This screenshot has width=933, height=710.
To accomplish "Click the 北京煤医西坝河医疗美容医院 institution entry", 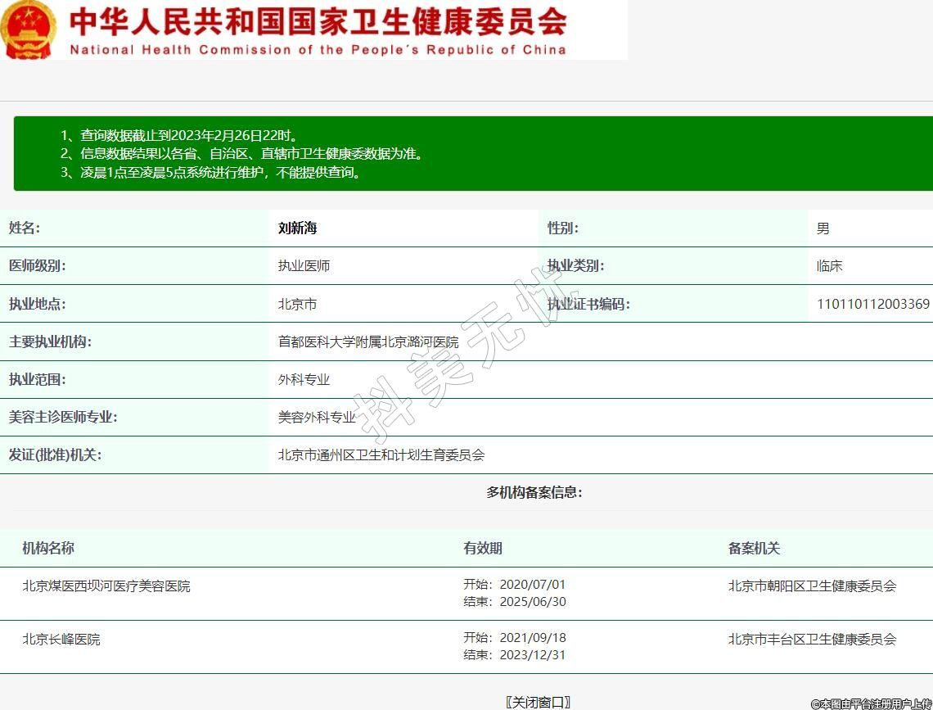I will pyautogui.click(x=106, y=586).
